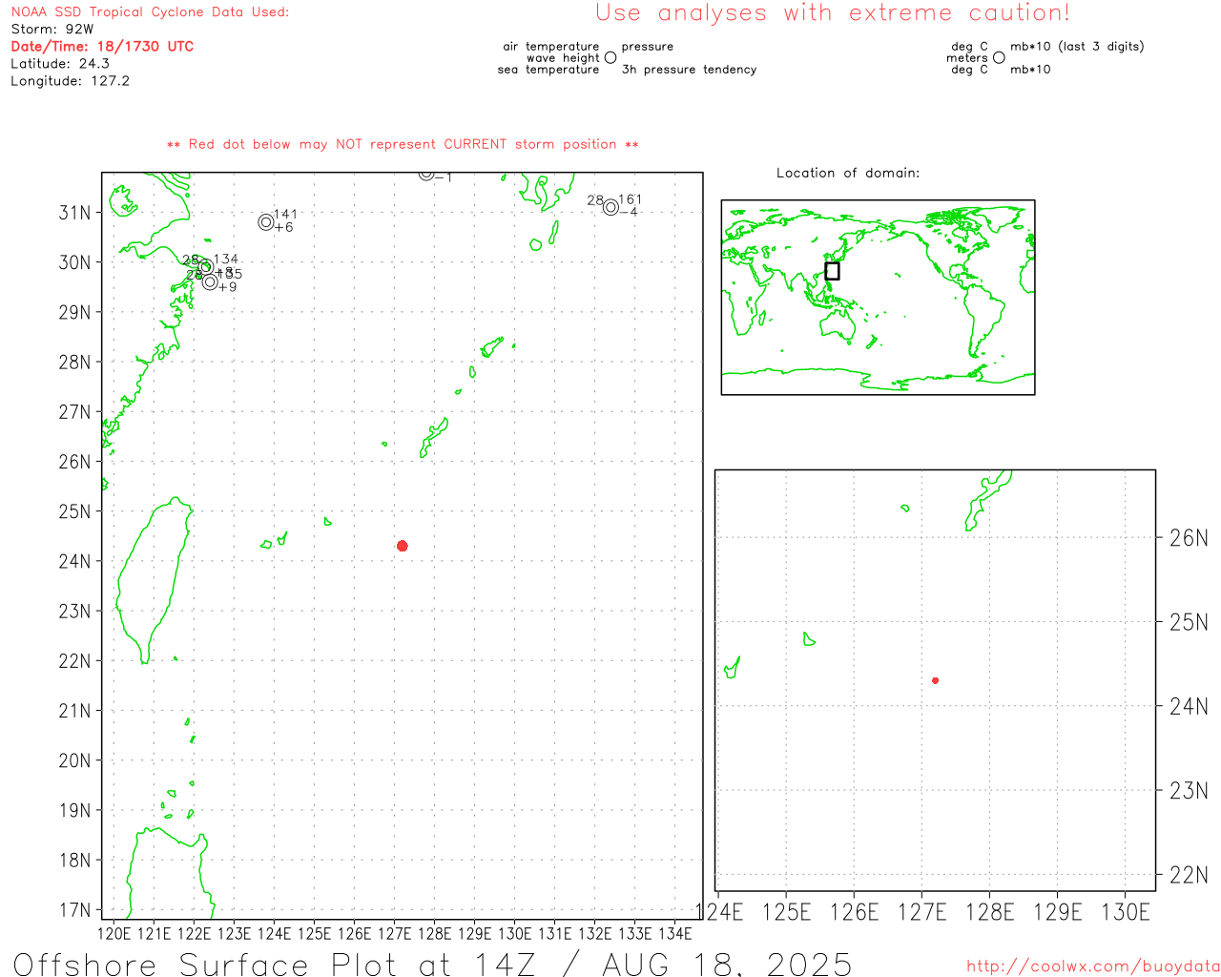Click the '3h pressure tendency' legend label
The height and width of the screenshot is (977, 1221).
click(690, 70)
